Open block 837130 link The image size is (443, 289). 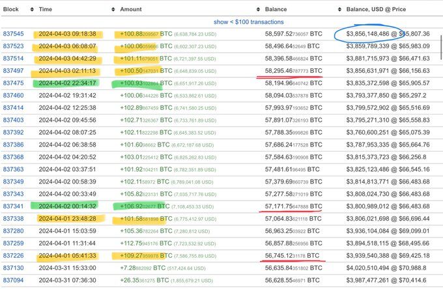(x=14, y=268)
